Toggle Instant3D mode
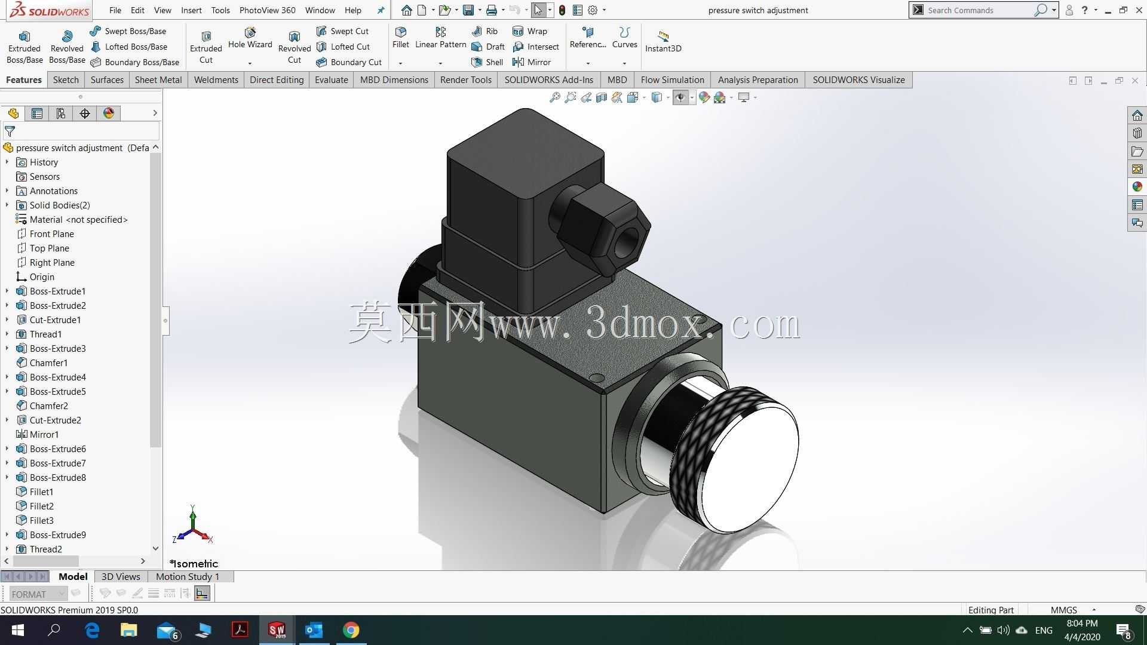The width and height of the screenshot is (1147, 645). [663, 41]
